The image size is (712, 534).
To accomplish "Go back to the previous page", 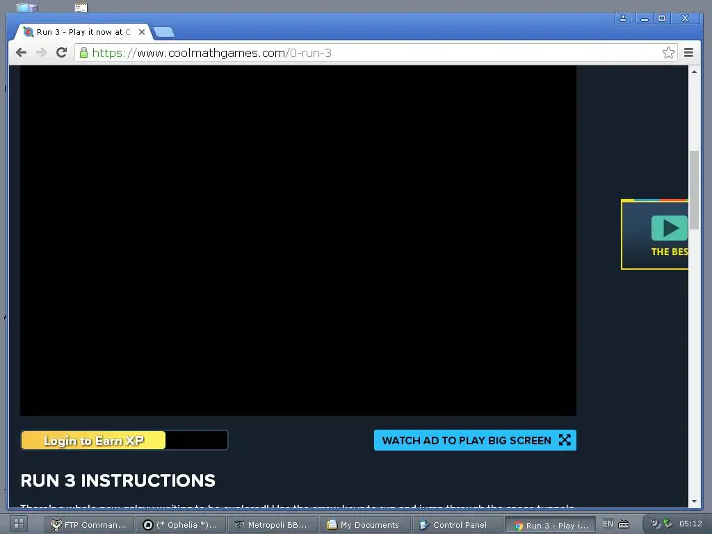I will point(21,53).
